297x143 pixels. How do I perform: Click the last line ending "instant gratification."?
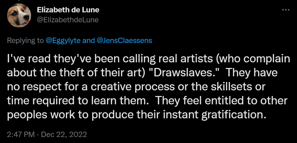(135, 115)
